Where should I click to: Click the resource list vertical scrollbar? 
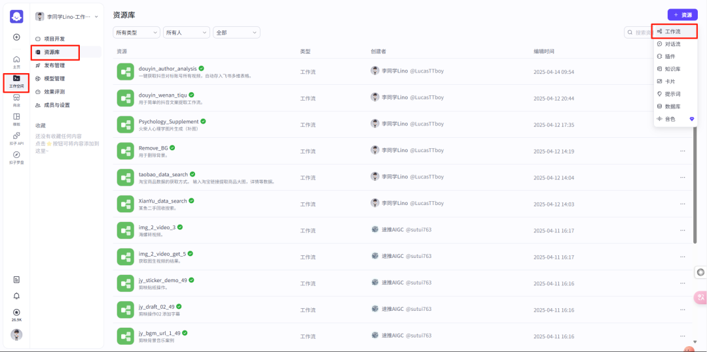(x=695, y=185)
